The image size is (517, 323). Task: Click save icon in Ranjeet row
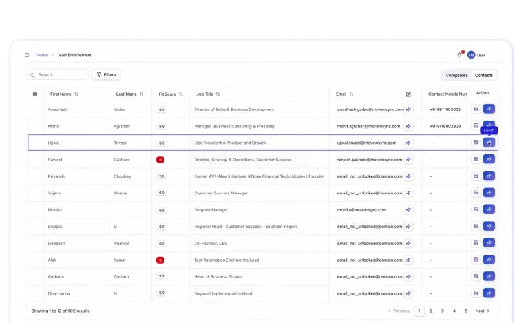[x=476, y=159]
